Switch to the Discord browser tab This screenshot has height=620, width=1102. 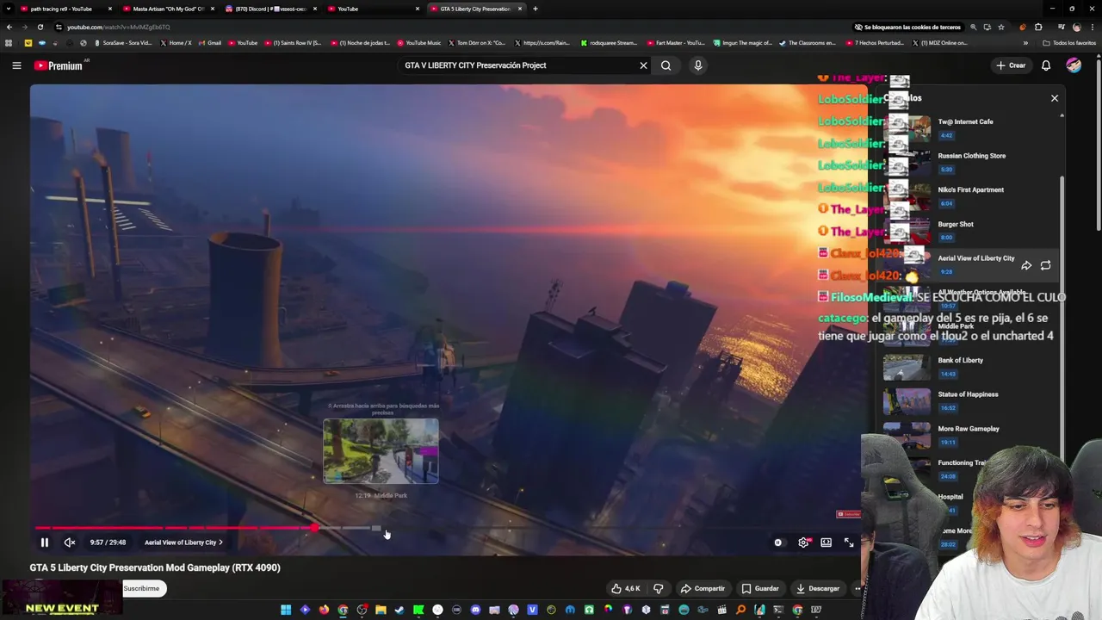point(270,9)
